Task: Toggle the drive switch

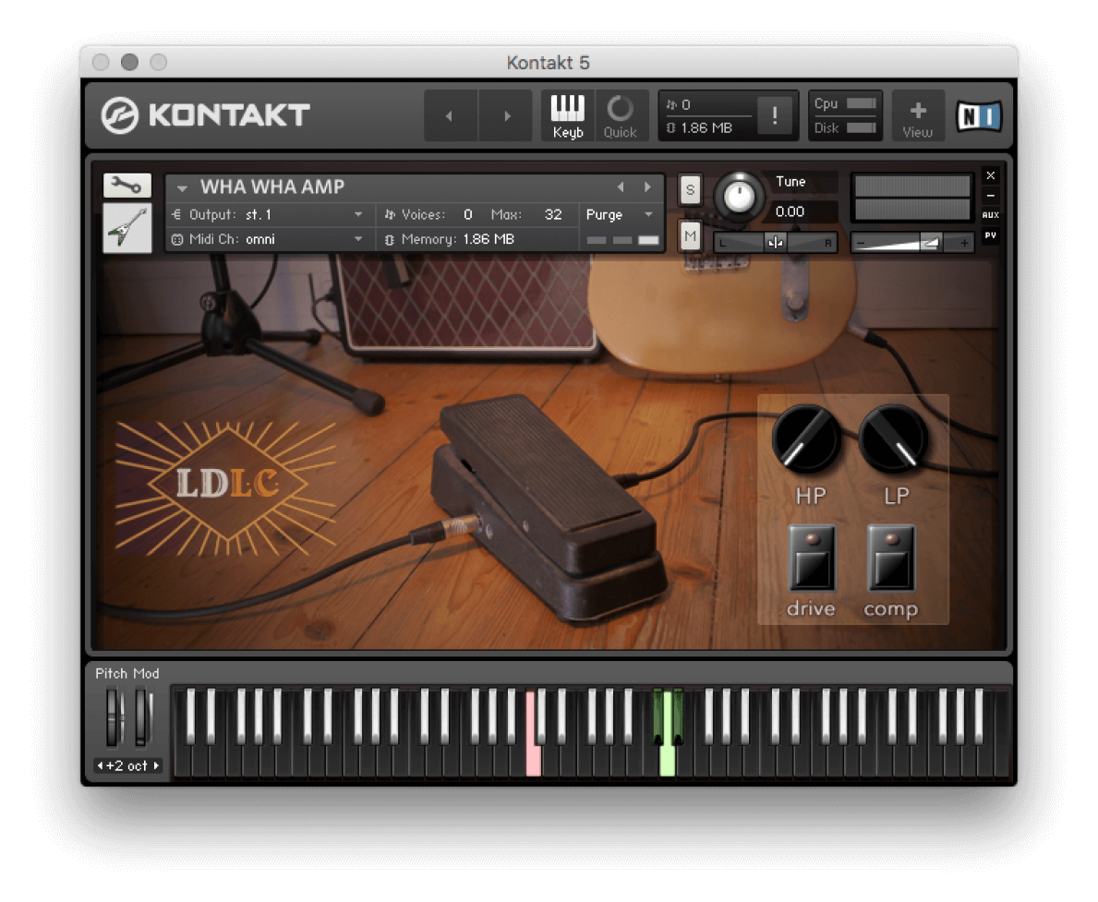Action: pyautogui.click(x=813, y=559)
